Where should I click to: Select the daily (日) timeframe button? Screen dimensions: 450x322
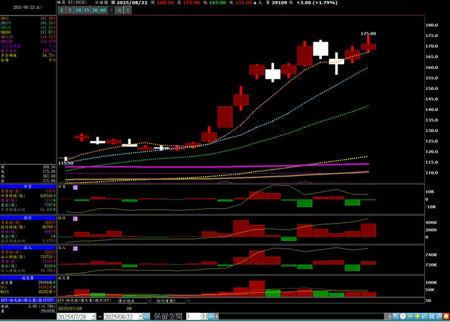tap(111, 10)
